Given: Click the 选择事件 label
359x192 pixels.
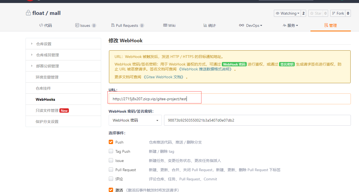Looking at the screenshot, I should pyautogui.click(x=117, y=133).
